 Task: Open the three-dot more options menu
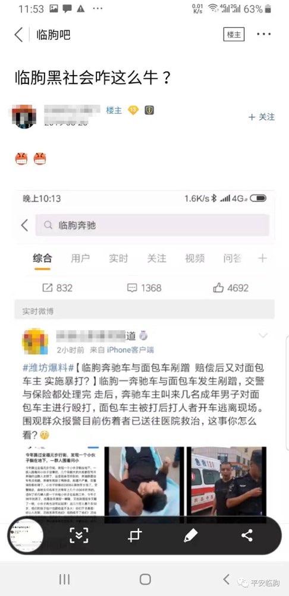point(263,34)
